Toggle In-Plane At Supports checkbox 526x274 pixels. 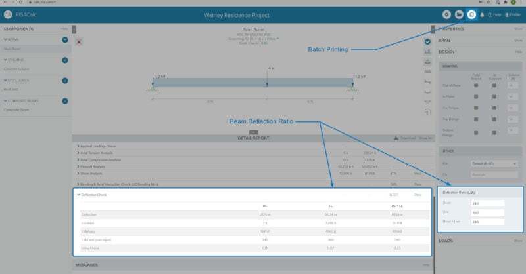point(494,96)
